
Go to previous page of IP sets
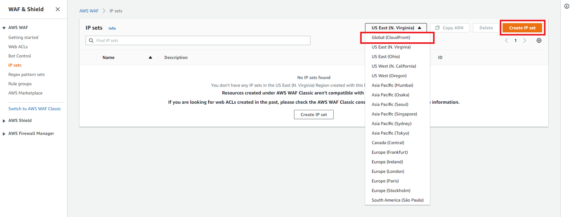tap(506, 40)
